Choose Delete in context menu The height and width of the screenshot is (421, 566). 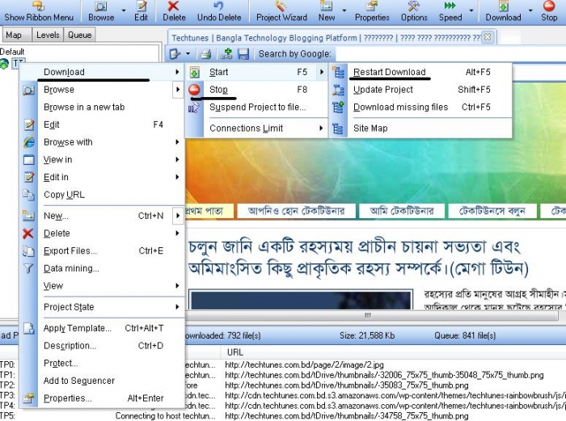[x=102, y=234]
